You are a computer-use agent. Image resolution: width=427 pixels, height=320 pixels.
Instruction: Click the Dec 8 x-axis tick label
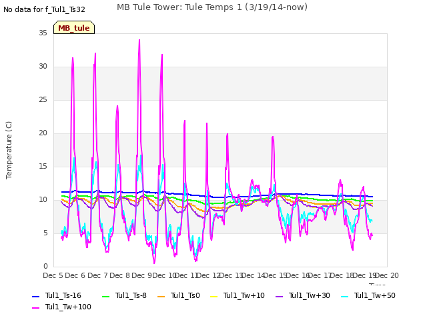pyautogui.click(x=119, y=275)
